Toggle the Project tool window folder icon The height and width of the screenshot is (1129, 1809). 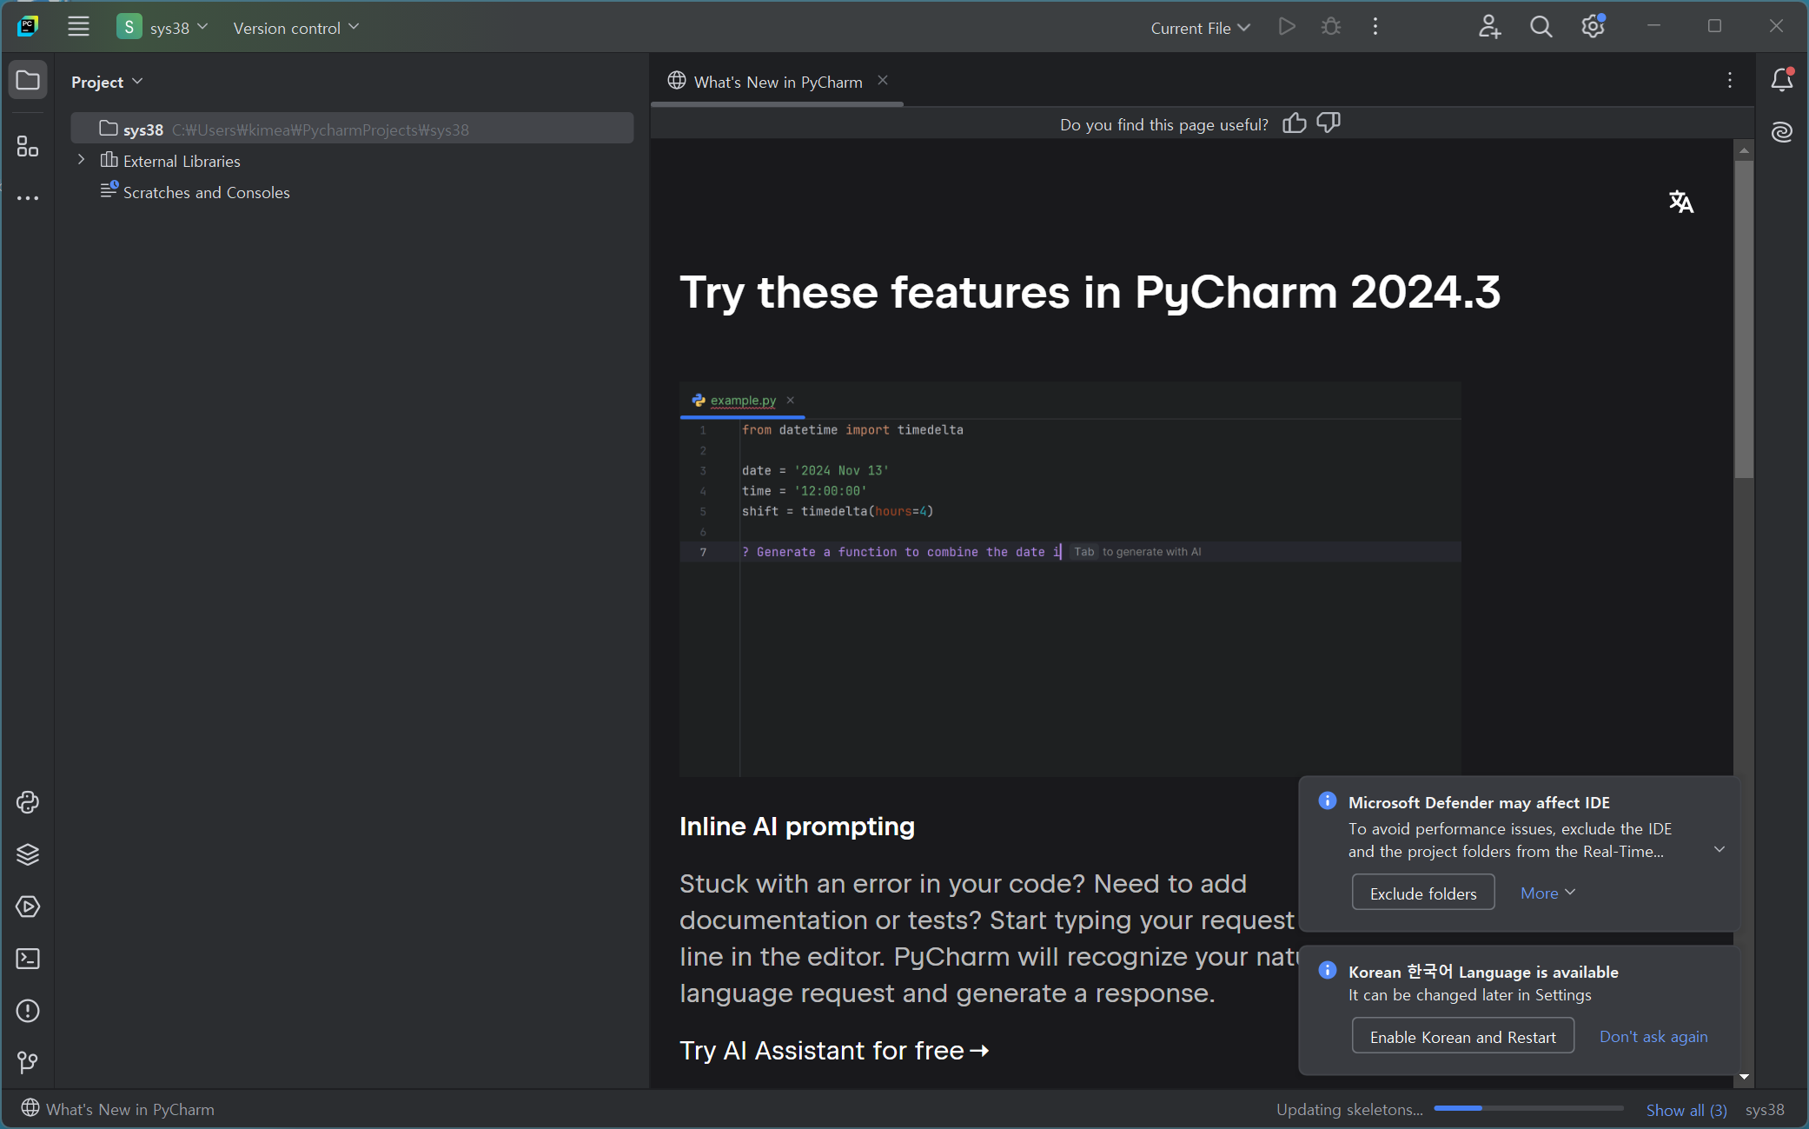28,81
